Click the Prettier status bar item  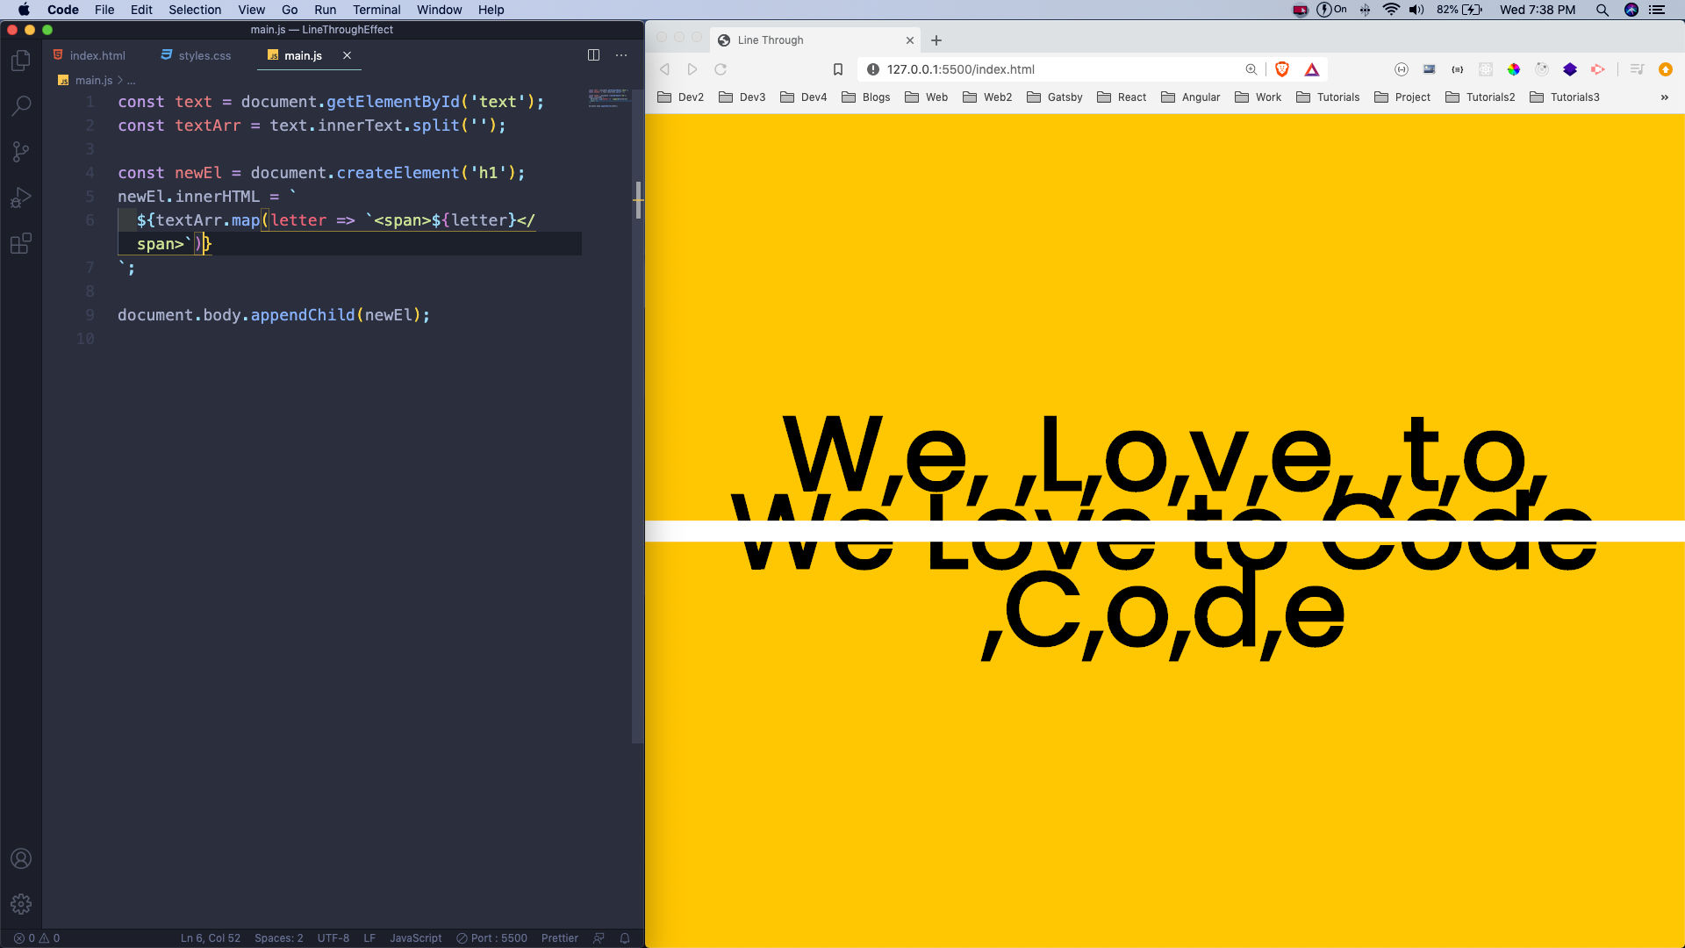[x=560, y=937]
